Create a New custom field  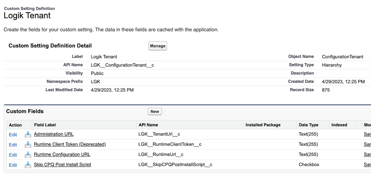tap(155, 111)
